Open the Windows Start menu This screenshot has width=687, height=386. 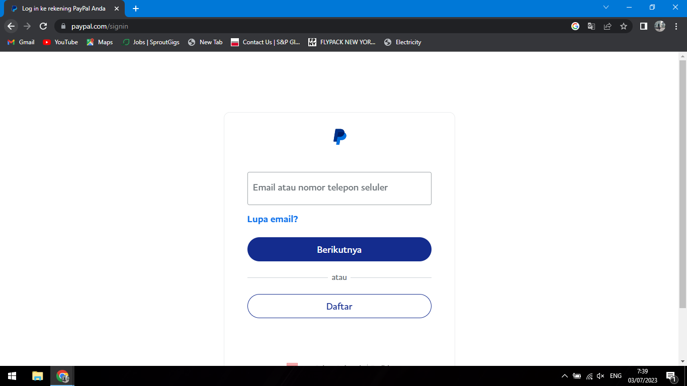tap(12, 376)
